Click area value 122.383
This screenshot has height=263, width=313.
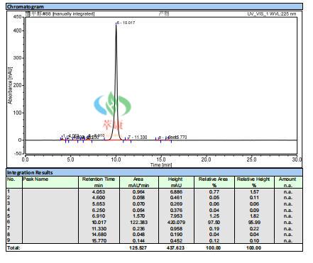point(138,223)
